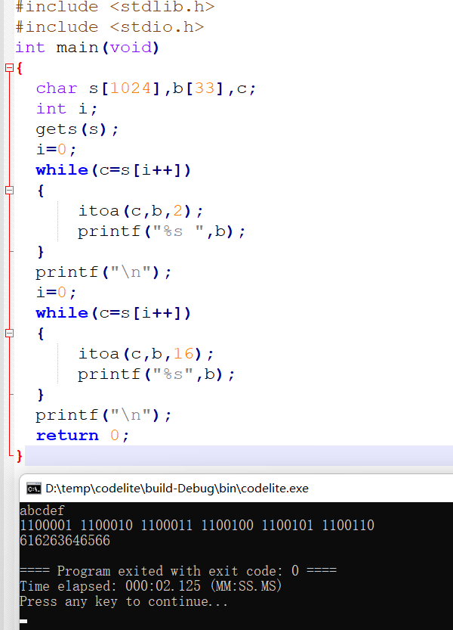Click the 'Press any key to continue...' line
Screen dimensions: 453x630
[x=124, y=601]
